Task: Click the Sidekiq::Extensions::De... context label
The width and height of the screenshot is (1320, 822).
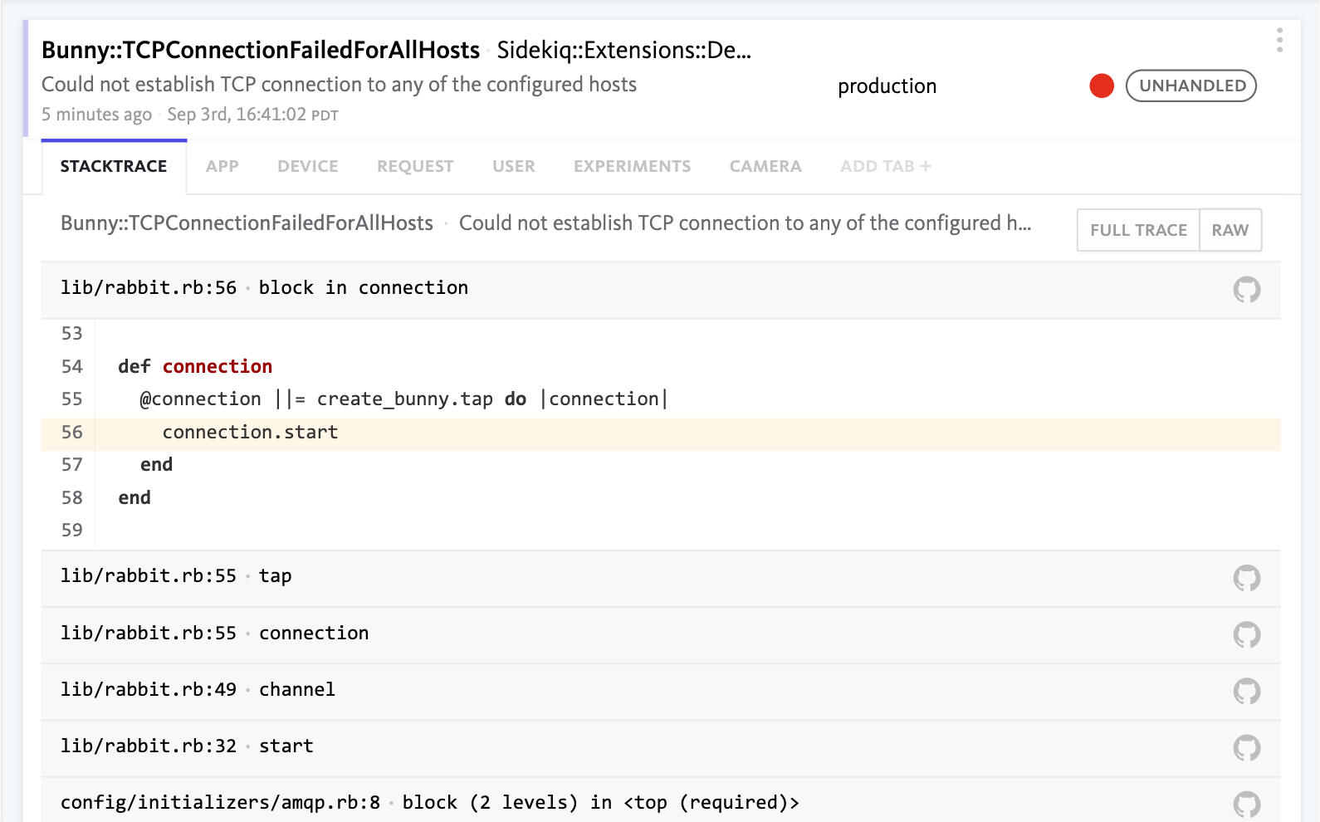Action: tap(624, 50)
